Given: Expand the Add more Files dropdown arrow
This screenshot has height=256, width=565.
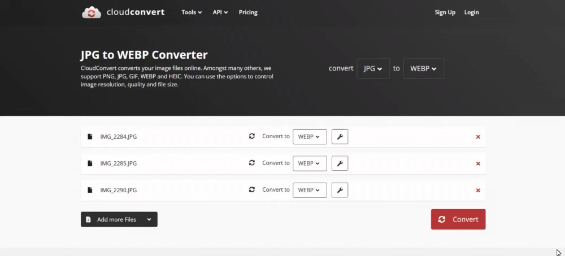Looking at the screenshot, I should tap(149, 219).
